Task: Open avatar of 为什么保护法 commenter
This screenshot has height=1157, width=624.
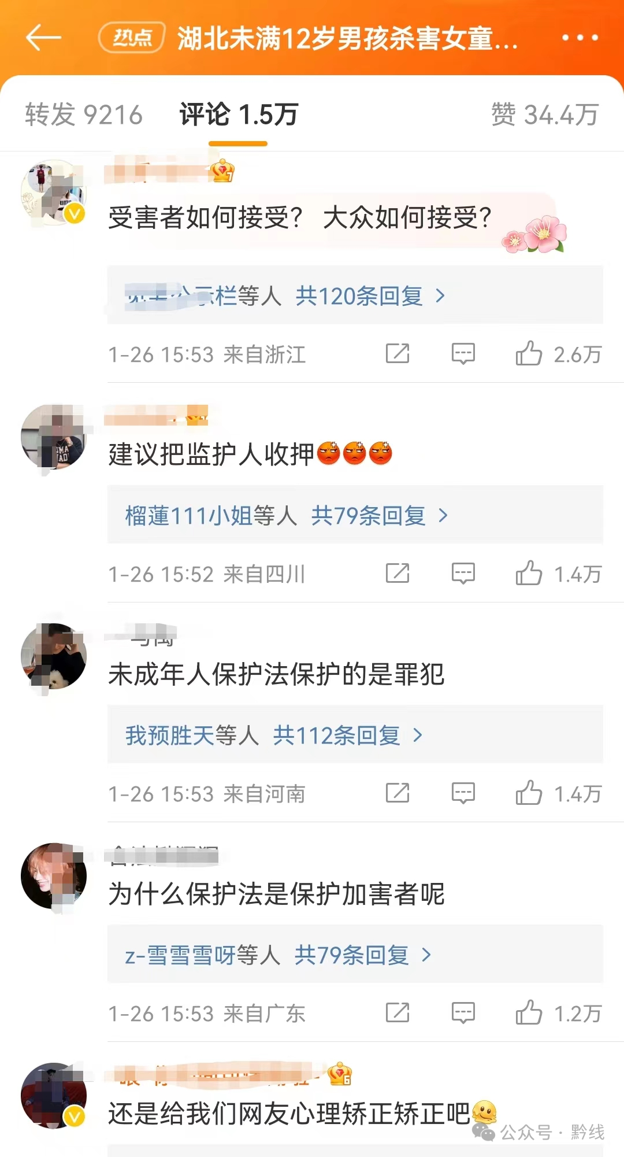Action: point(54,876)
